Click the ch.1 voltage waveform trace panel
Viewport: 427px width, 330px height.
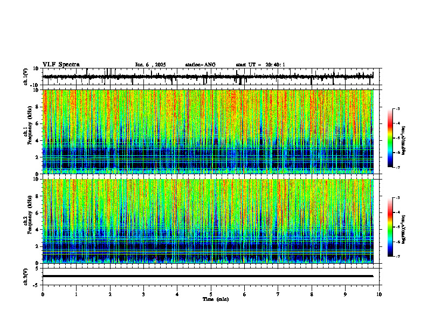tap(212, 77)
